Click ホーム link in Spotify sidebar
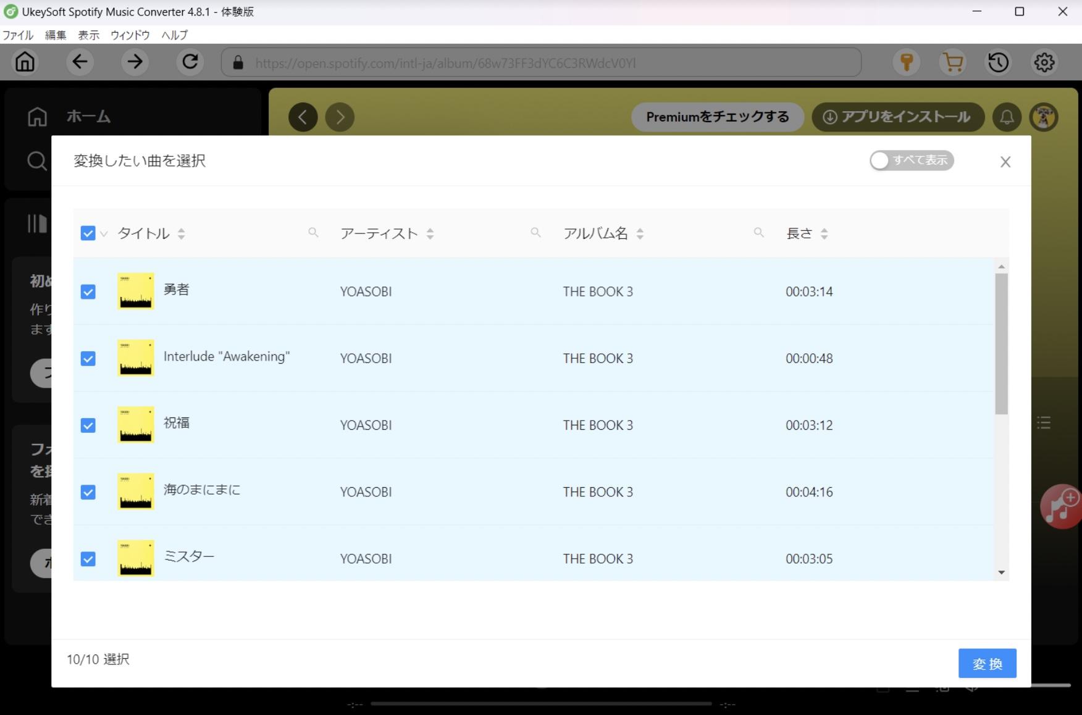Image resolution: width=1082 pixels, height=715 pixels. click(88, 116)
